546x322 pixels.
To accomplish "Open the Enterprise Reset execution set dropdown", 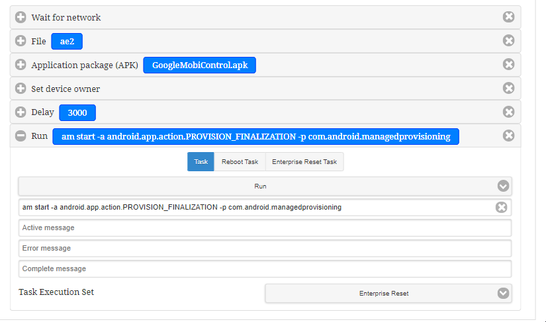I will pyautogui.click(x=388, y=294).
